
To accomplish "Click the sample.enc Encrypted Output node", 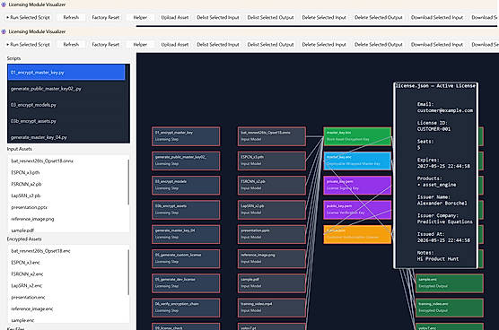I will 450,283.
